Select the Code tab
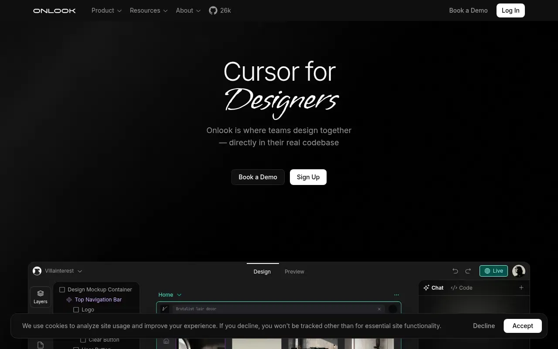558x349 pixels. 462,288
